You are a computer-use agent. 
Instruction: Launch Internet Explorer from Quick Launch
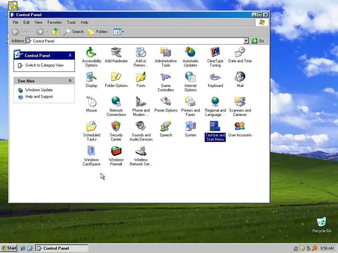point(23,248)
